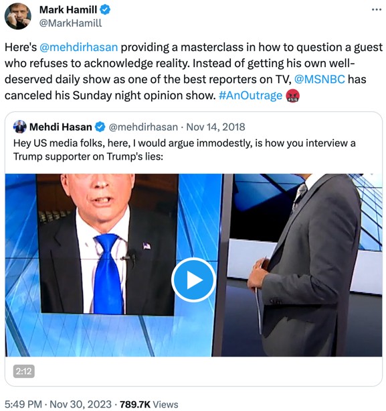This screenshot has width=386, height=411.
Task: Click Mehdi Hasan's verified checkmark badge
Action: [x=100, y=127]
